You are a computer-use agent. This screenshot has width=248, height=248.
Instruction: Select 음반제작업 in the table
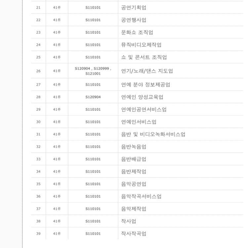pos(134,171)
